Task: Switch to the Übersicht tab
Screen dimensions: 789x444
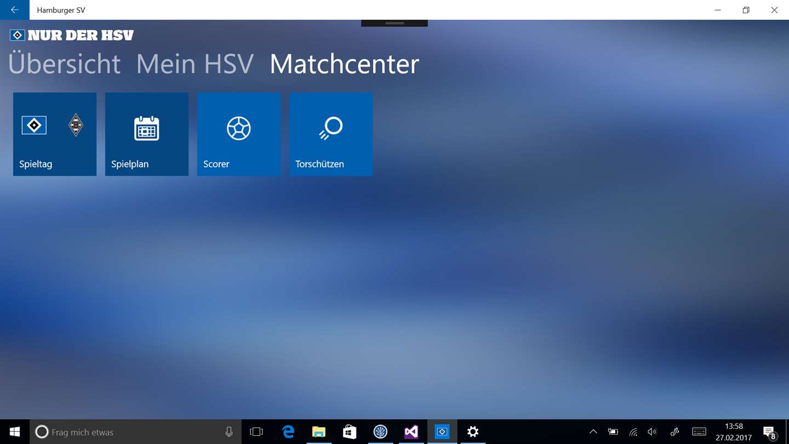Action: tap(65, 64)
